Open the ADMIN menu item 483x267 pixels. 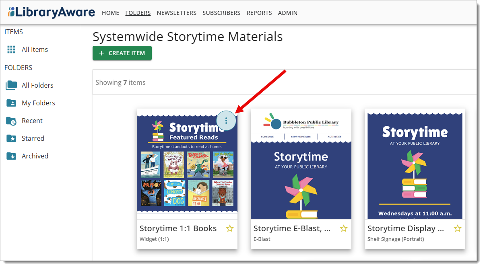coord(288,13)
